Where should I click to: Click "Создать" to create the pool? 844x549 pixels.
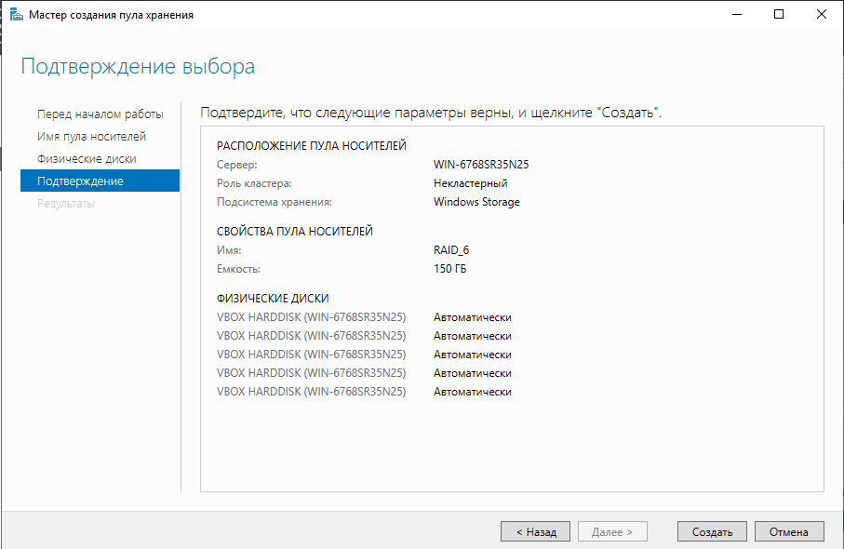[x=712, y=532]
